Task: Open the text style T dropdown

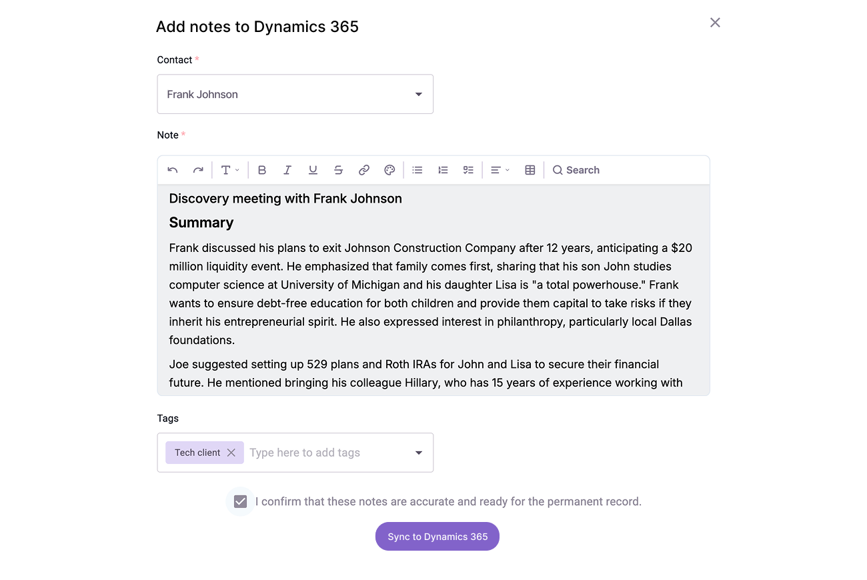Action: (230, 170)
